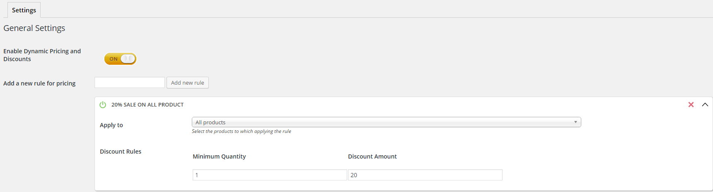Screen dimensions: 713x192
Task: Open the All products dropdown
Action: point(385,122)
